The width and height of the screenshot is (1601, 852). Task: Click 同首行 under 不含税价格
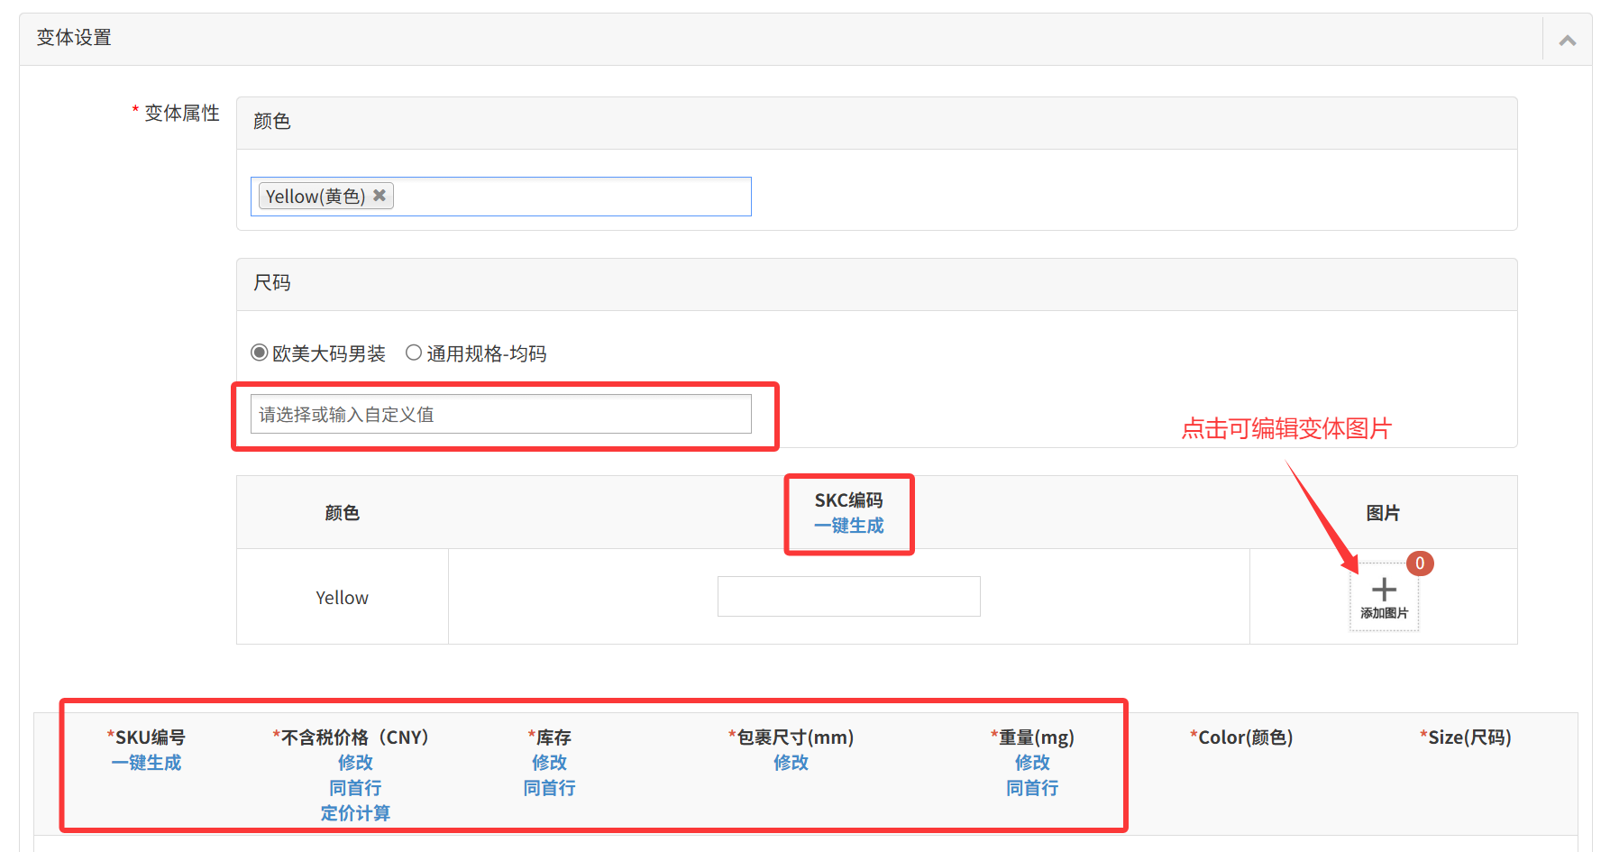(355, 788)
